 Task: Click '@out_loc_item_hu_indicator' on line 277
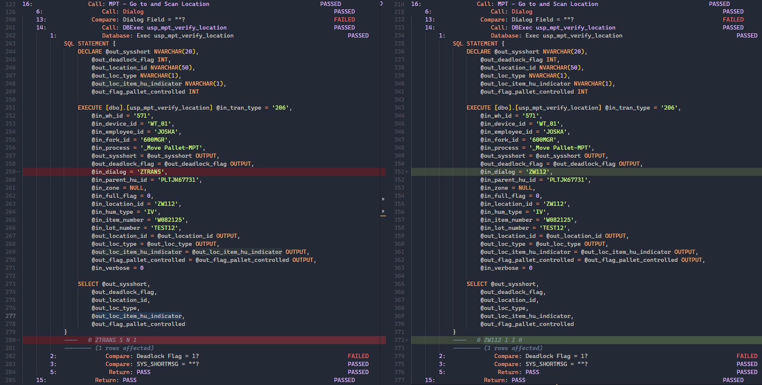point(137,316)
